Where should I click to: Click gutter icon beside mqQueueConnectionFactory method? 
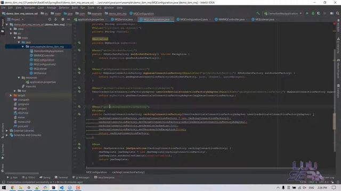pos(79,73)
